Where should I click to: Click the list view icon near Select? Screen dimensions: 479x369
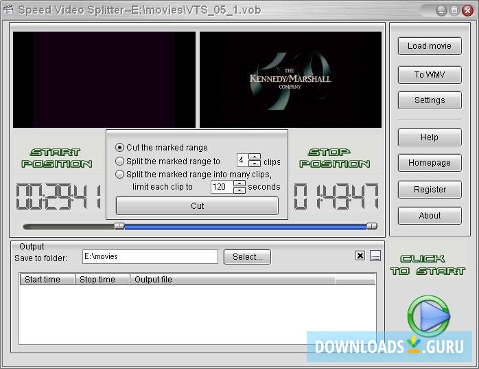tap(375, 256)
